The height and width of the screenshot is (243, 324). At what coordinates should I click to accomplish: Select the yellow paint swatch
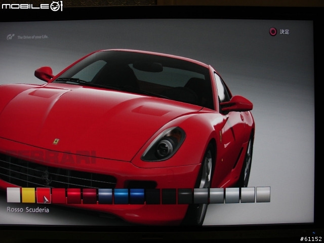(28, 195)
